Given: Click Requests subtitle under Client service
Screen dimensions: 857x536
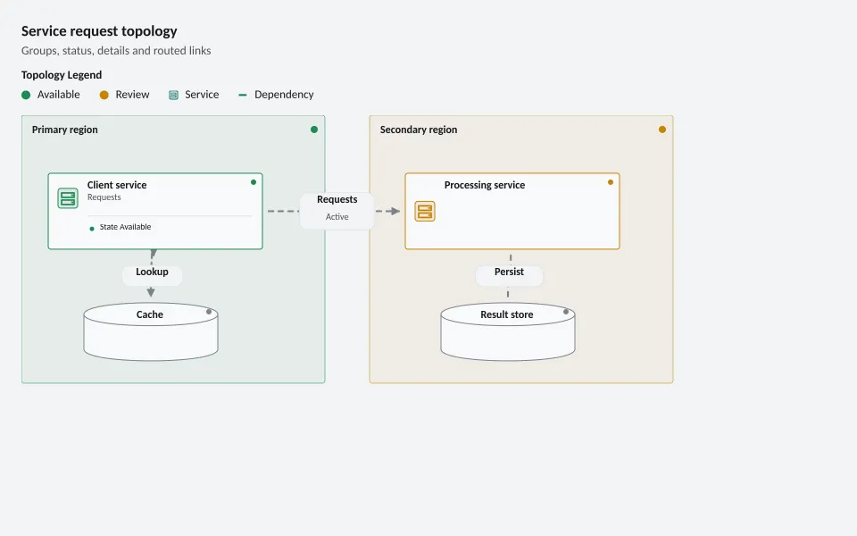Looking at the screenshot, I should [104, 197].
